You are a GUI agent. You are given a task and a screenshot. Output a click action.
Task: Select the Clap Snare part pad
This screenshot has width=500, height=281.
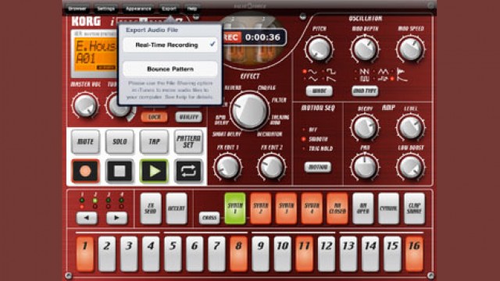pos(414,208)
